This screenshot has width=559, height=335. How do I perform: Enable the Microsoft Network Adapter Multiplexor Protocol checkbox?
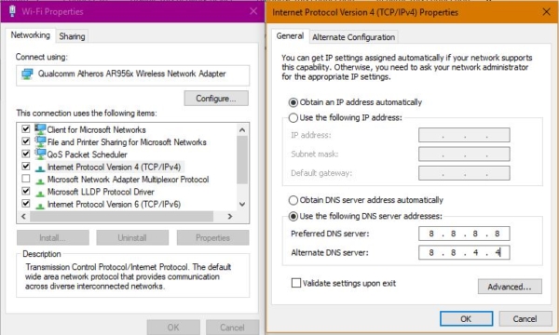(x=26, y=179)
